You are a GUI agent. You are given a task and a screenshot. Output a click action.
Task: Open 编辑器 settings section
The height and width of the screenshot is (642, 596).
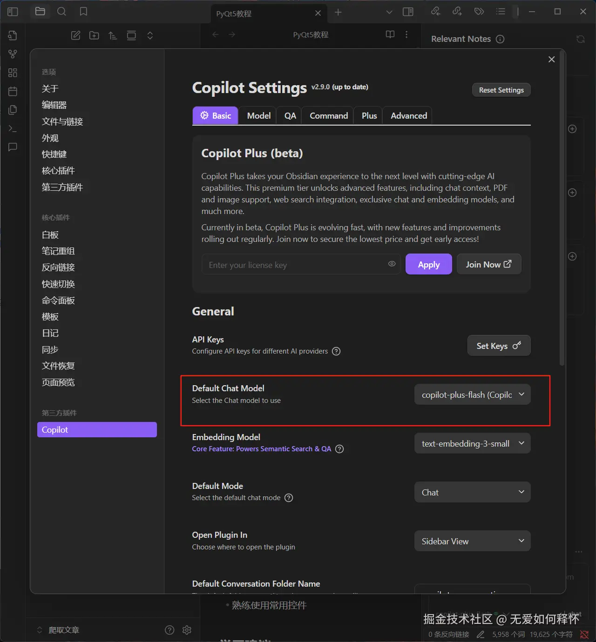pos(54,105)
